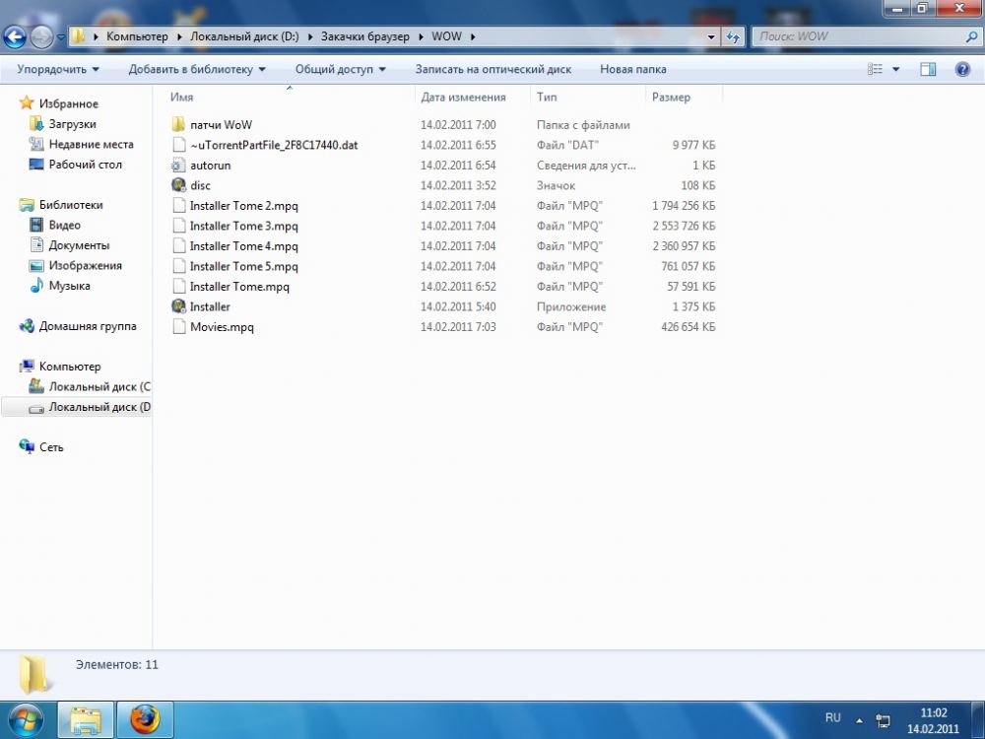The height and width of the screenshot is (739, 985).
Task: Open Добавить в библиотеку dropdown
Action: point(197,69)
